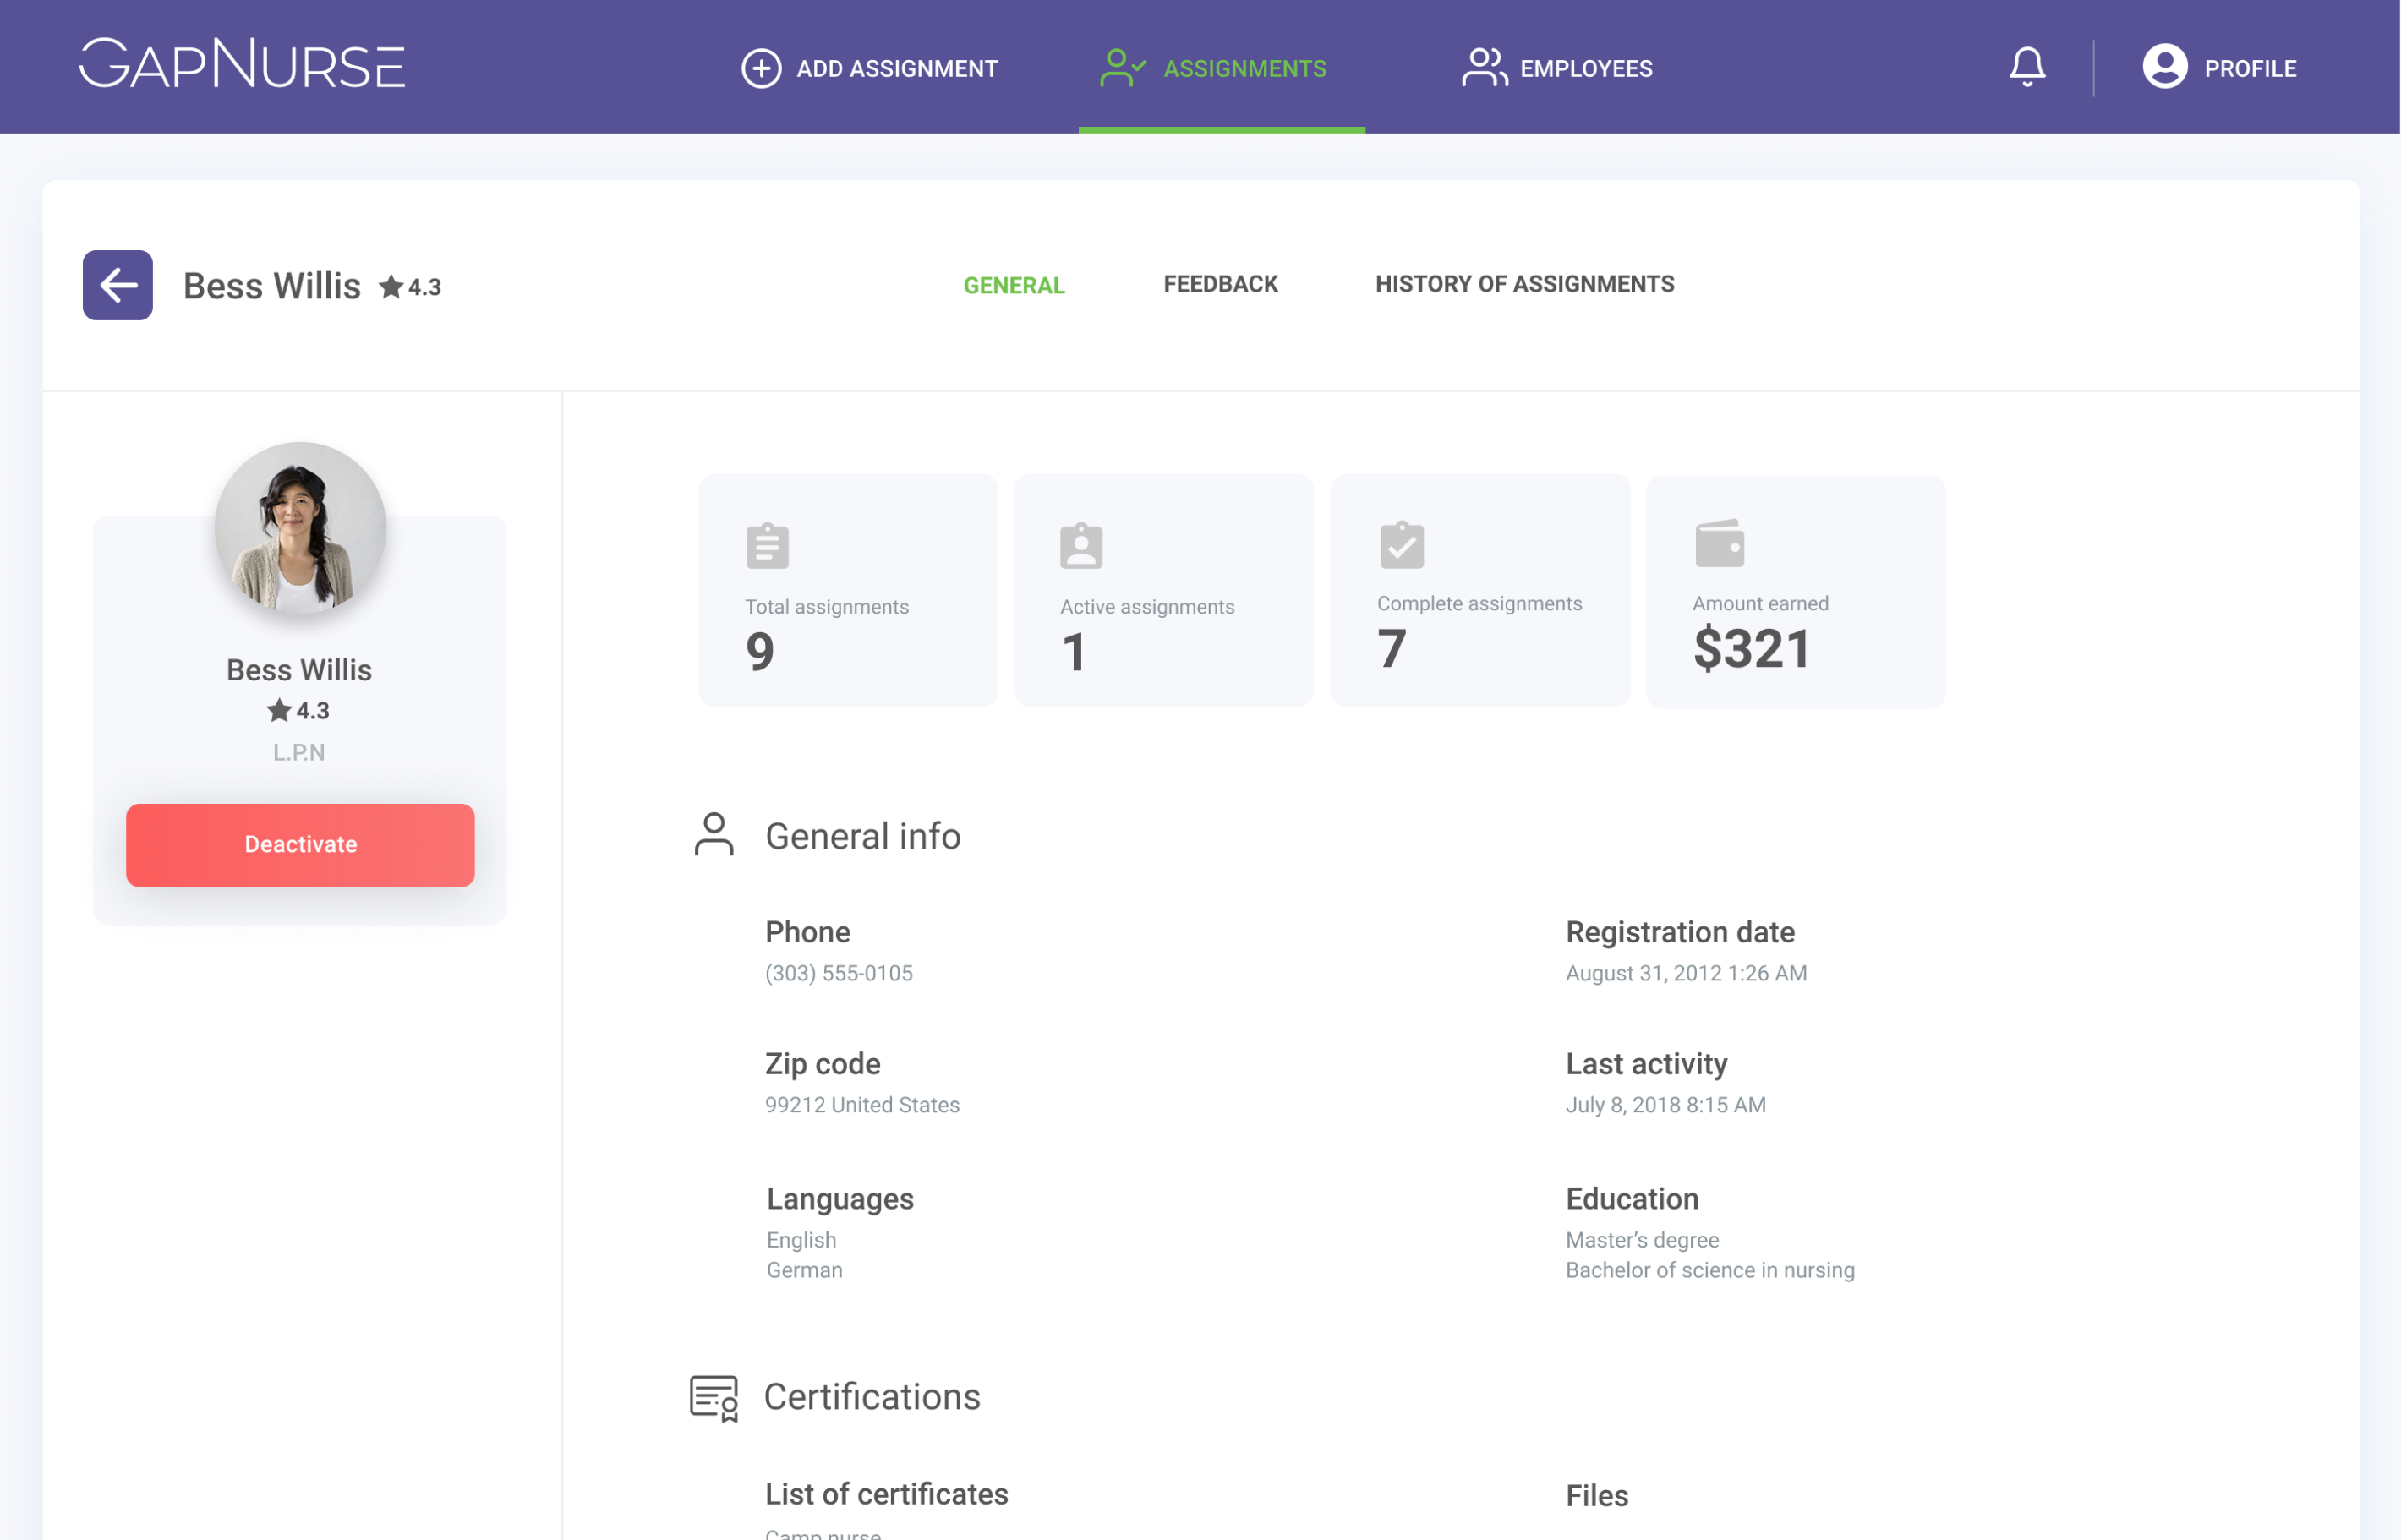The width and height of the screenshot is (2401, 1540).
Task: Click the General info heading
Action: tap(863, 836)
